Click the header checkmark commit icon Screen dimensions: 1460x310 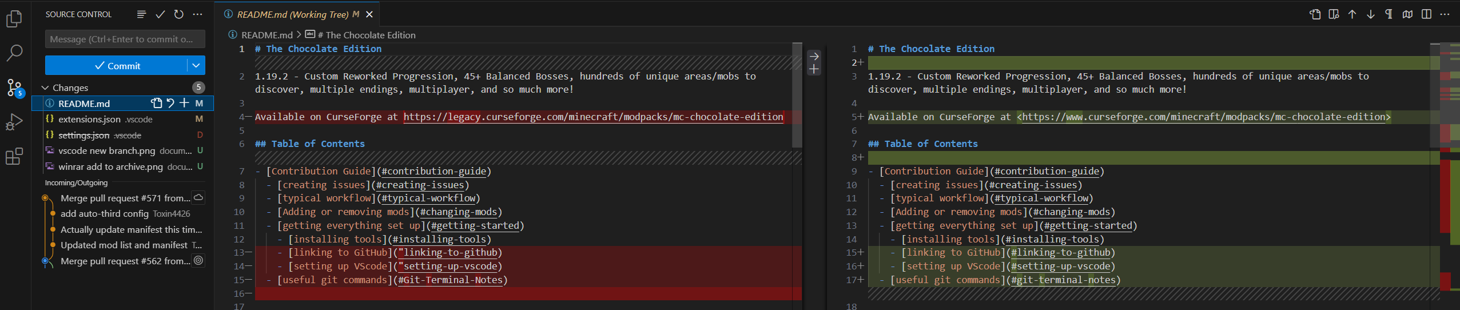(x=160, y=14)
